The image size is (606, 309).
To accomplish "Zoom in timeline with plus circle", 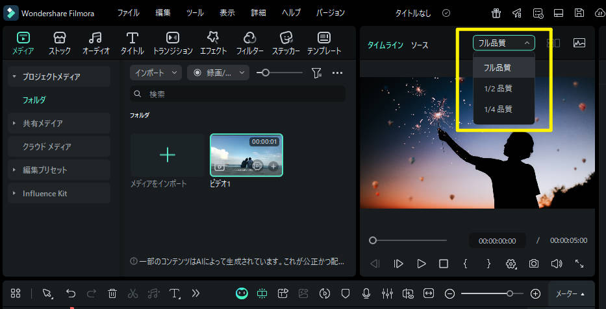I will coord(535,293).
